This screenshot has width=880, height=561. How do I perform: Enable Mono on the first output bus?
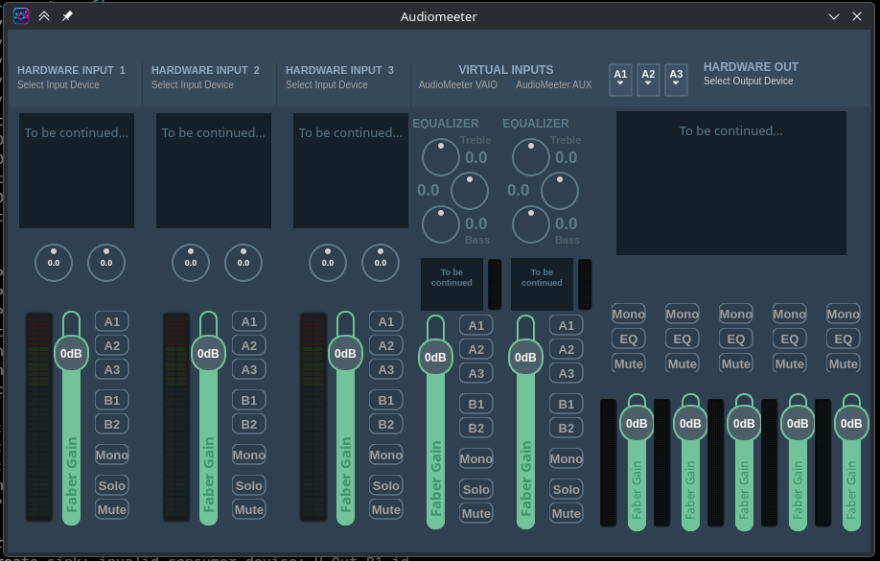(629, 315)
